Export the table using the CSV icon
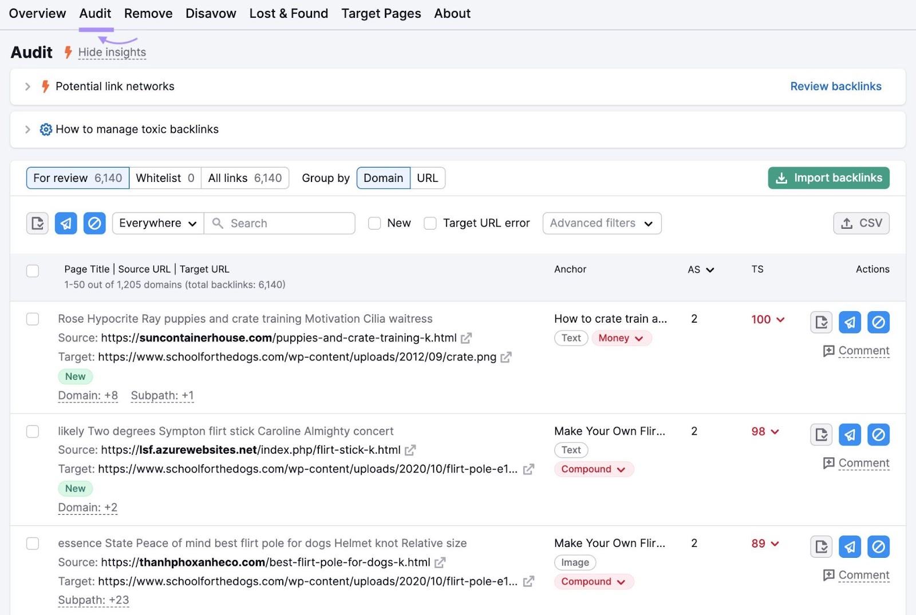 [861, 223]
